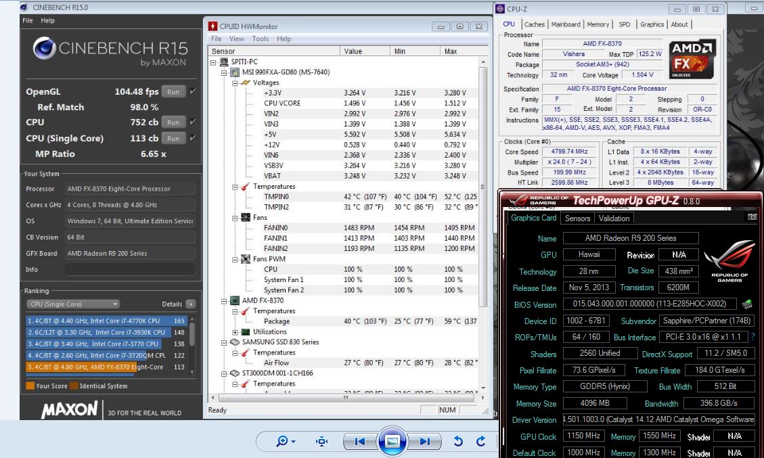
Task: Toggle the OpenGL test checkbox in Cinebench
Action: point(193,91)
